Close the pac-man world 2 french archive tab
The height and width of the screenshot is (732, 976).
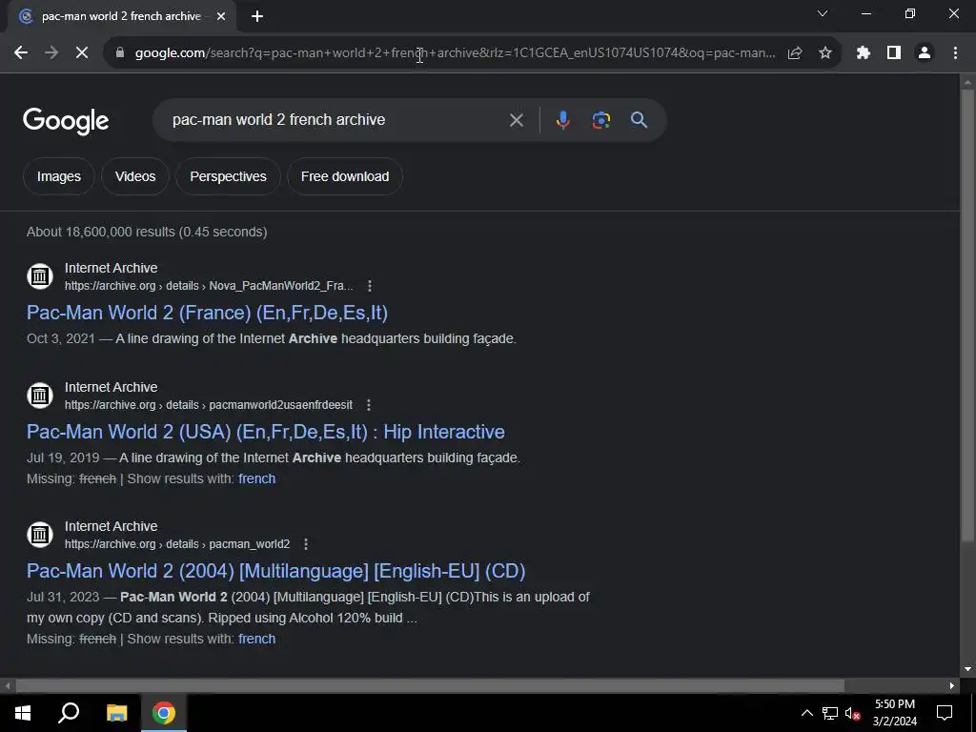click(x=221, y=16)
